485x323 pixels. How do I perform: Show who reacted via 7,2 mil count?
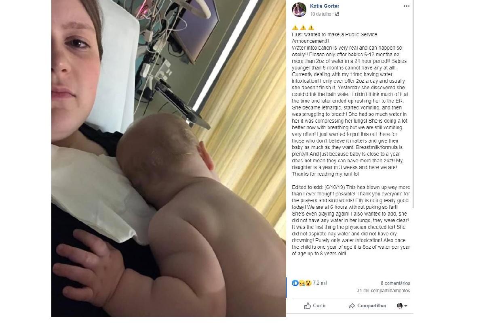point(320,283)
